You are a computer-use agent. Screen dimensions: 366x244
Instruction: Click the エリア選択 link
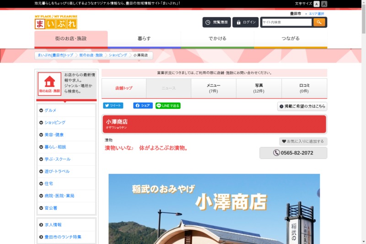pos(316,14)
